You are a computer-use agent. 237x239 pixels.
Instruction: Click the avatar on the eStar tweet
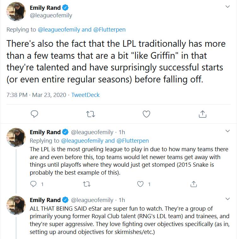[16, 206]
